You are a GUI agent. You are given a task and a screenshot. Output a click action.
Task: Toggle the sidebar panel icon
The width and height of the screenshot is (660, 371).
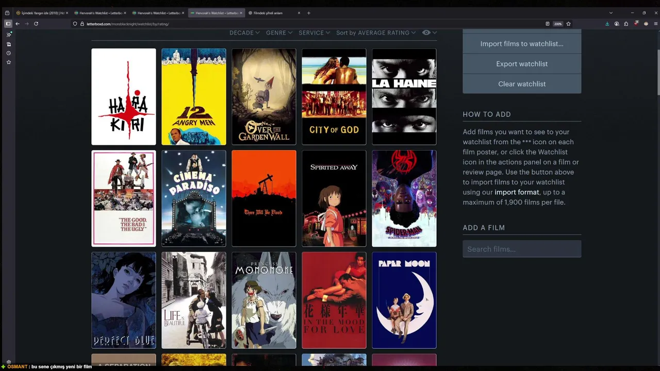tap(8, 24)
